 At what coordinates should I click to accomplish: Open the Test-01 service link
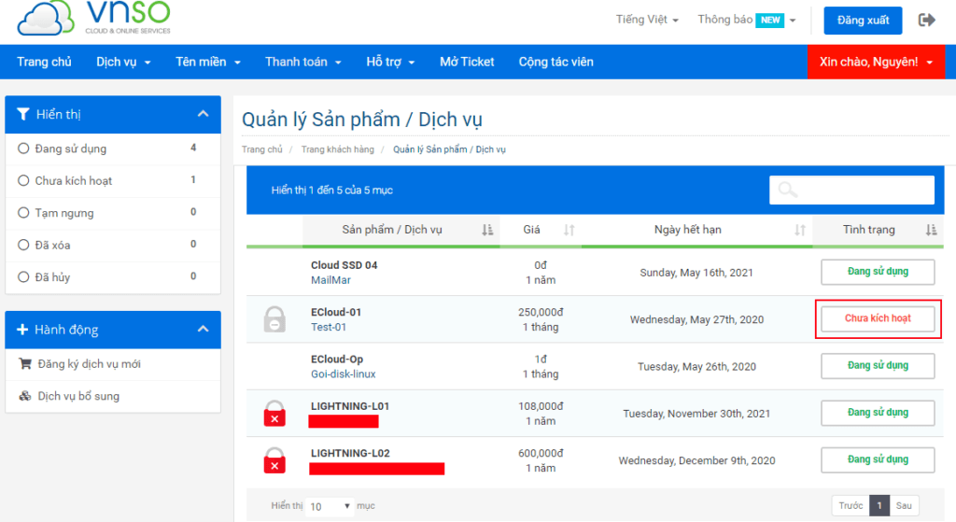(x=329, y=327)
